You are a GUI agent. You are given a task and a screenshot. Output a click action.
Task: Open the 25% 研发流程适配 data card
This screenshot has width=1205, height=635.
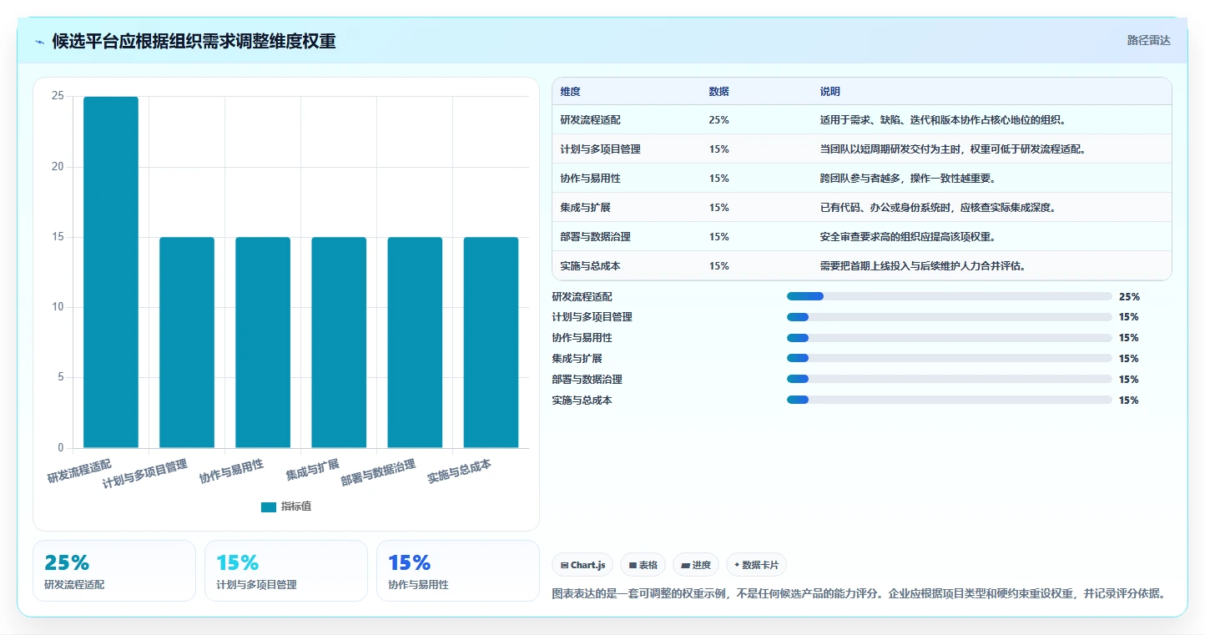click(114, 571)
